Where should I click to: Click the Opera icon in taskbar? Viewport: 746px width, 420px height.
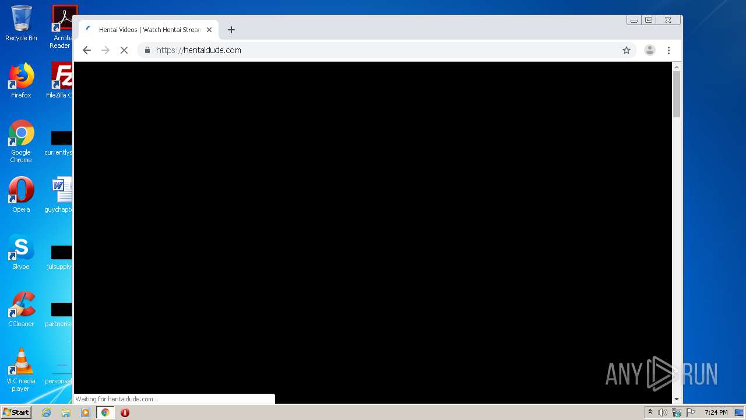point(125,412)
